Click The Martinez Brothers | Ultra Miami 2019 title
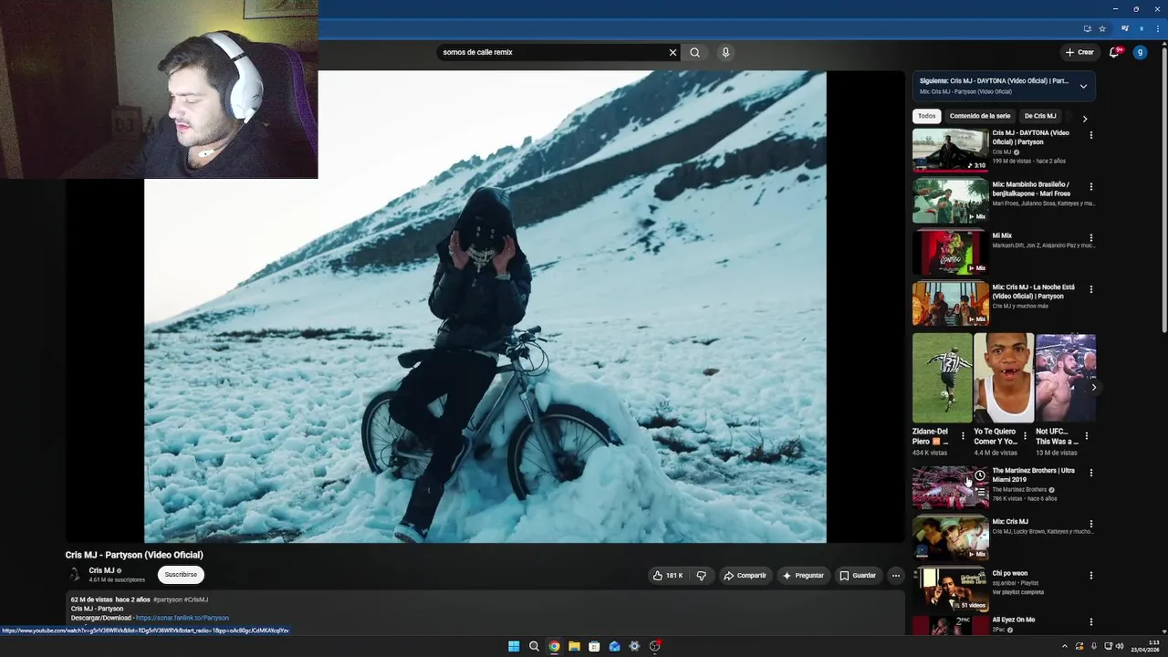This screenshot has width=1168, height=657. coord(1034,474)
